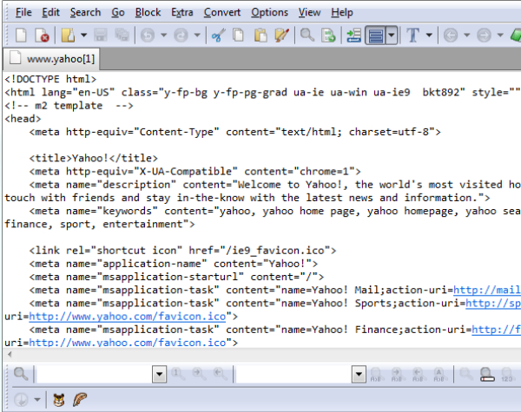This screenshot has width=521, height=412.
Task: Click into the first search text field
Action: tap(95, 374)
